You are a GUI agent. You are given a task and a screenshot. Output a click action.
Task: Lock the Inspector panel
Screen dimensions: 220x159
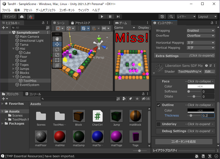[212, 23]
